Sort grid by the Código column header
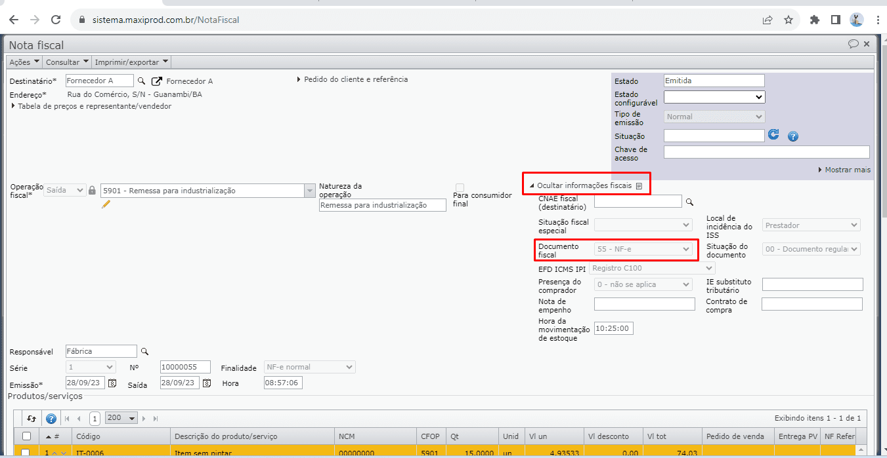887x458 pixels. pos(121,436)
